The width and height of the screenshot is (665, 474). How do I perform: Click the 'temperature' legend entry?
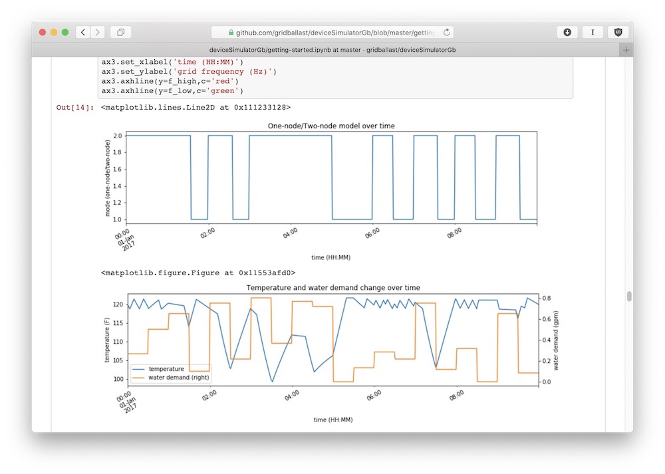[166, 368]
